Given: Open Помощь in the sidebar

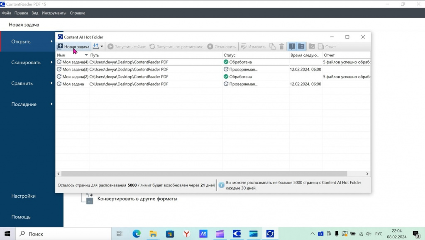Looking at the screenshot, I should coord(21,217).
